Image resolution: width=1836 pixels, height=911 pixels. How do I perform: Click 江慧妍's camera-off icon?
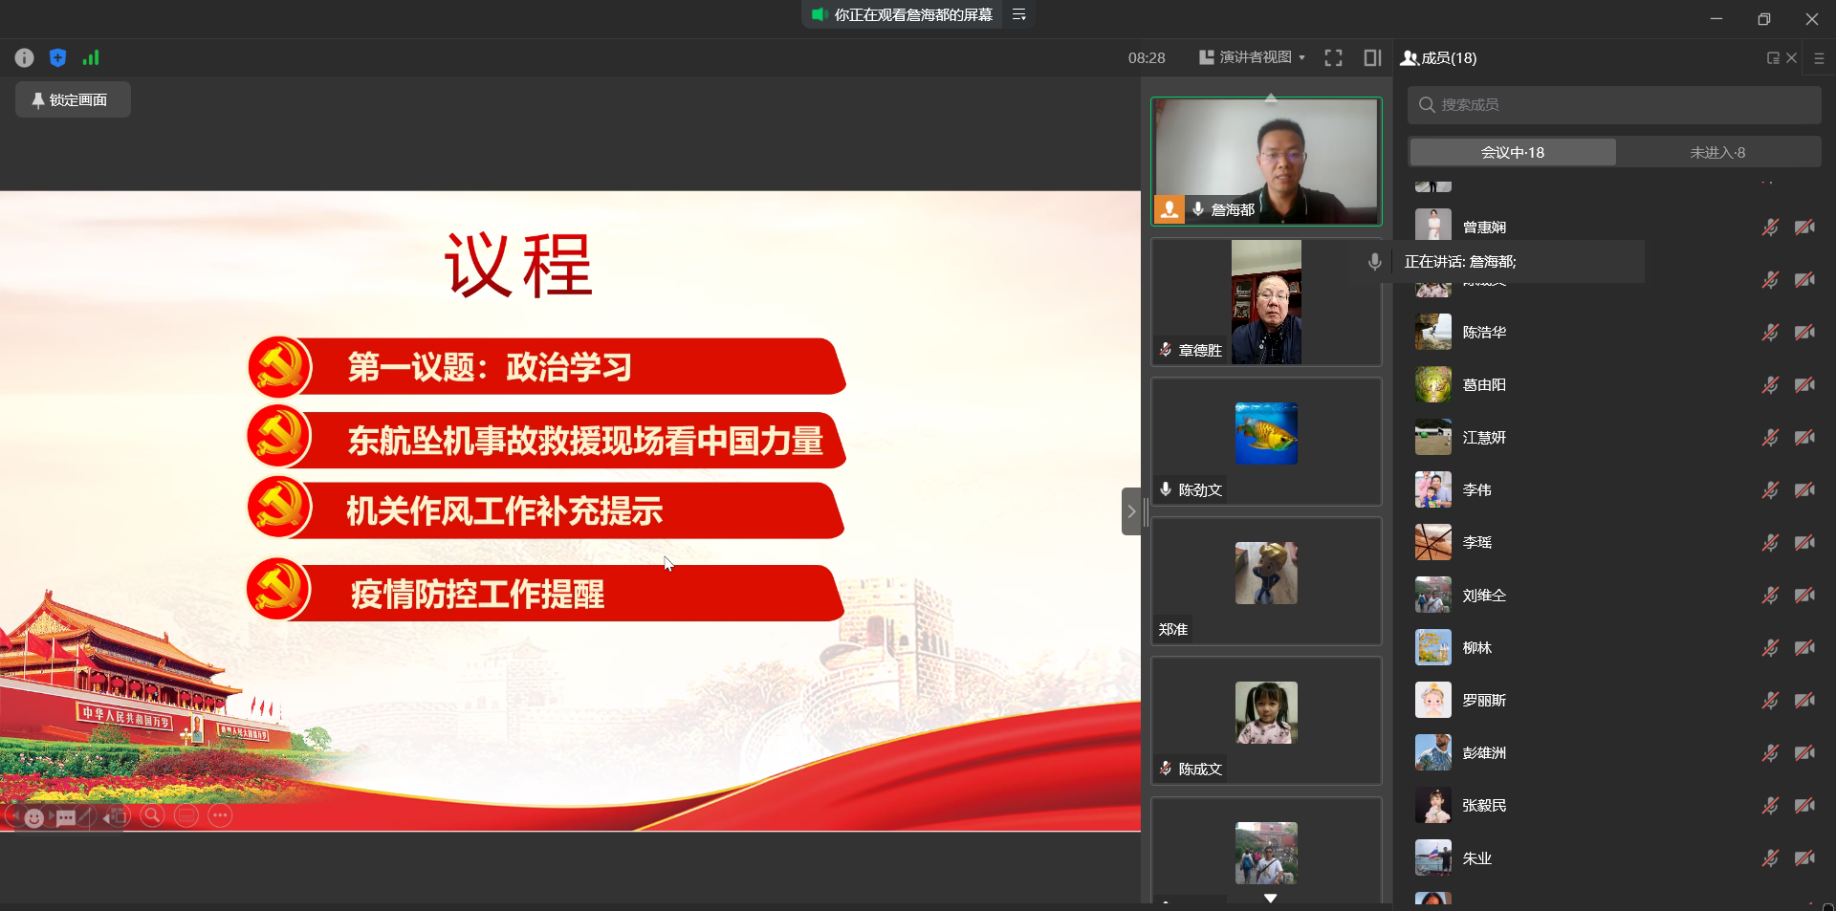click(x=1804, y=438)
